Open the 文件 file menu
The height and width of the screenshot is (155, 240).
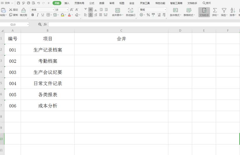pos(7,3)
